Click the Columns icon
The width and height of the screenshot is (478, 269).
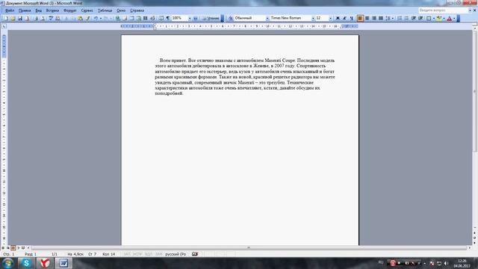point(146,18)
